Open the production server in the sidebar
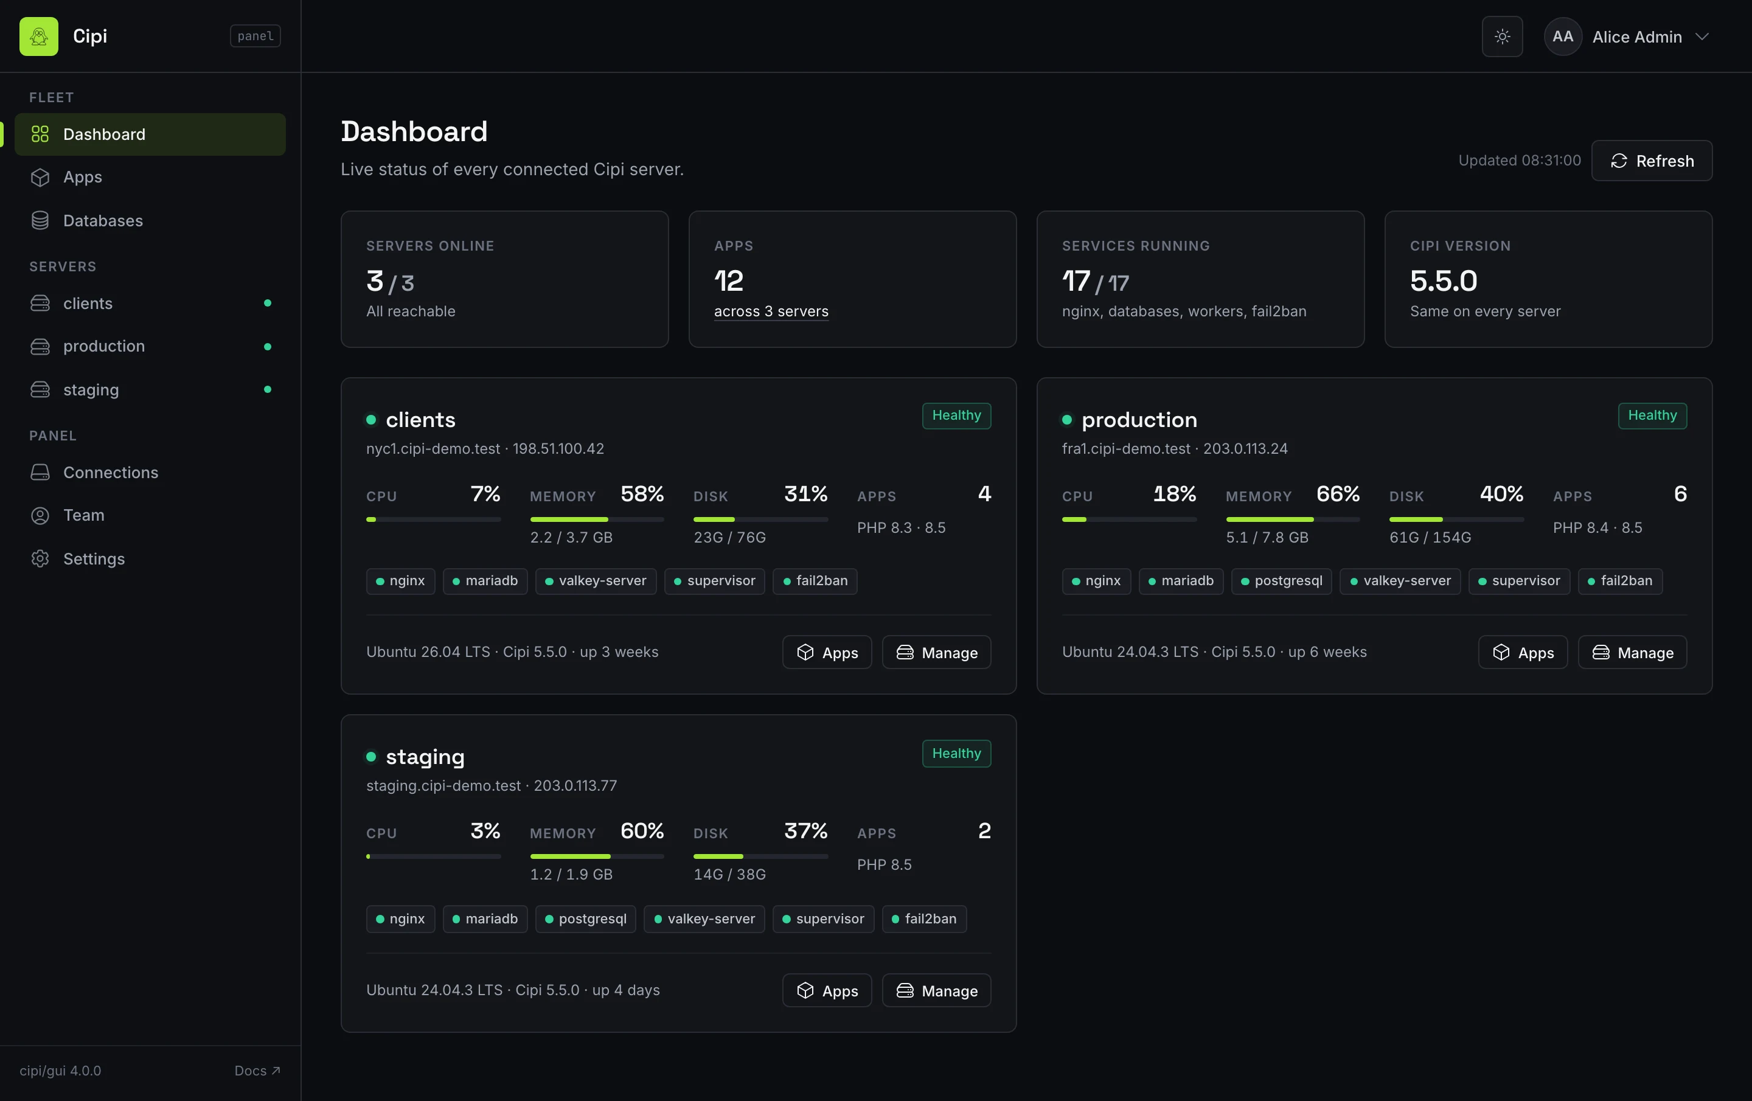Image resolution: width=1752 pixels, height=1101 pixels. pos(150,346)
